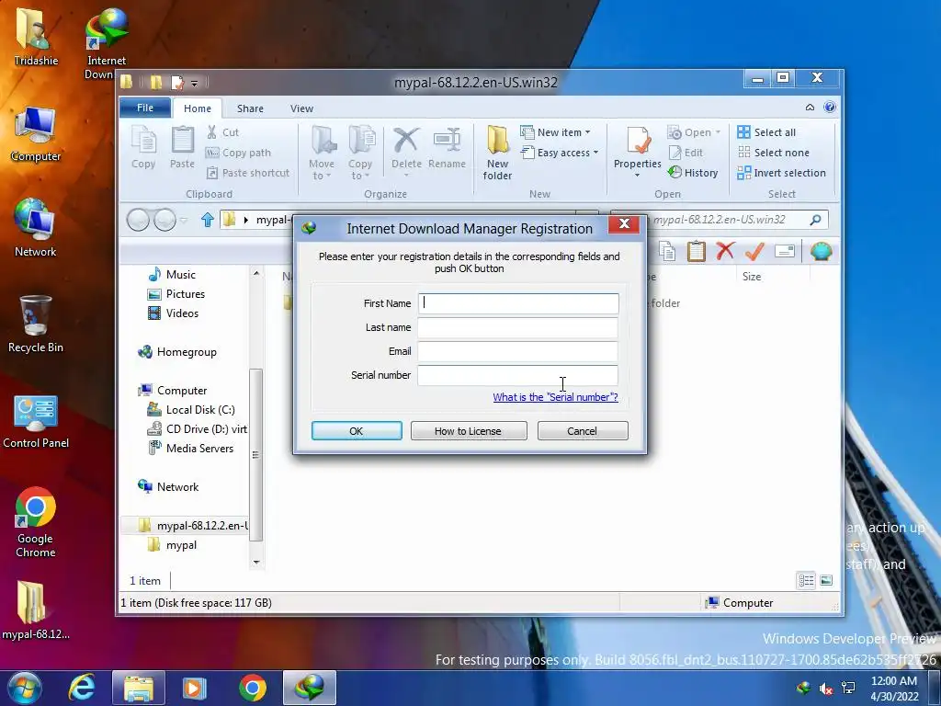Switch to details view icon in status bar

pyautogui.click(x=806, y=580)
